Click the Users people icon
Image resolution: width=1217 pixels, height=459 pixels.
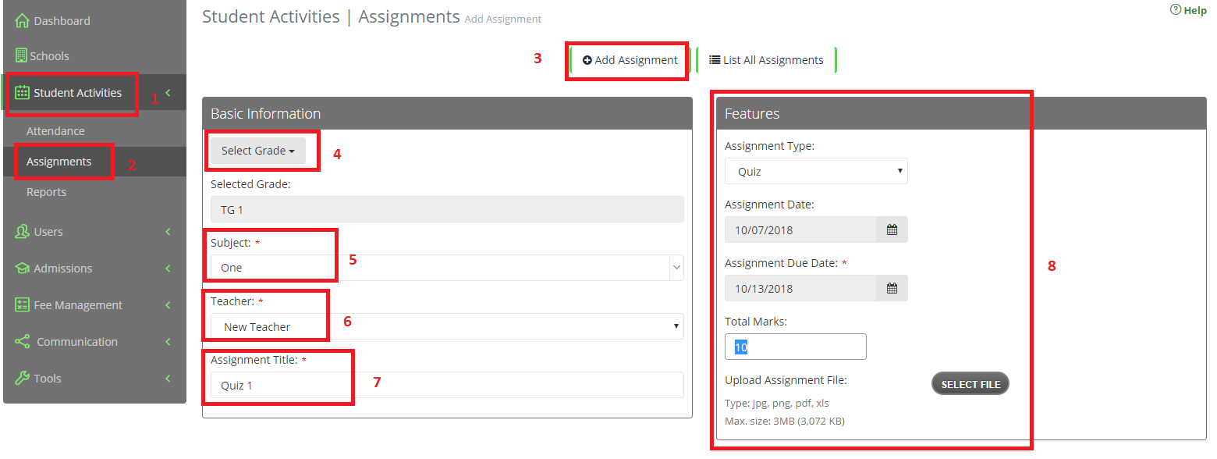(22, 231)
